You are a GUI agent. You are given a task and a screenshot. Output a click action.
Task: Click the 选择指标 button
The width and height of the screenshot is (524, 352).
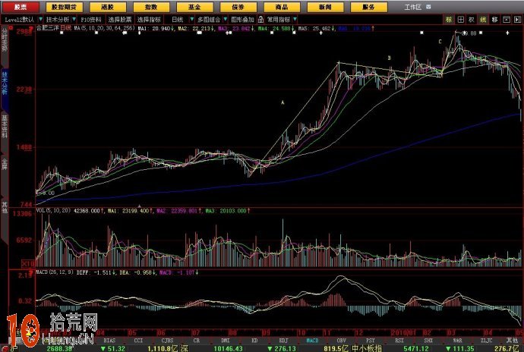pos(149,20)
